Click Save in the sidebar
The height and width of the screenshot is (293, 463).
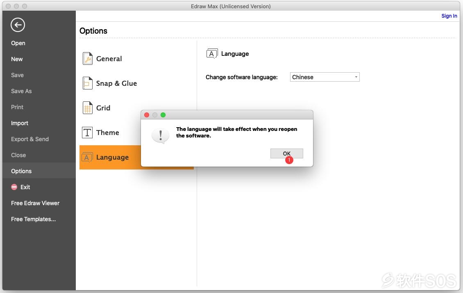(18, 75)
